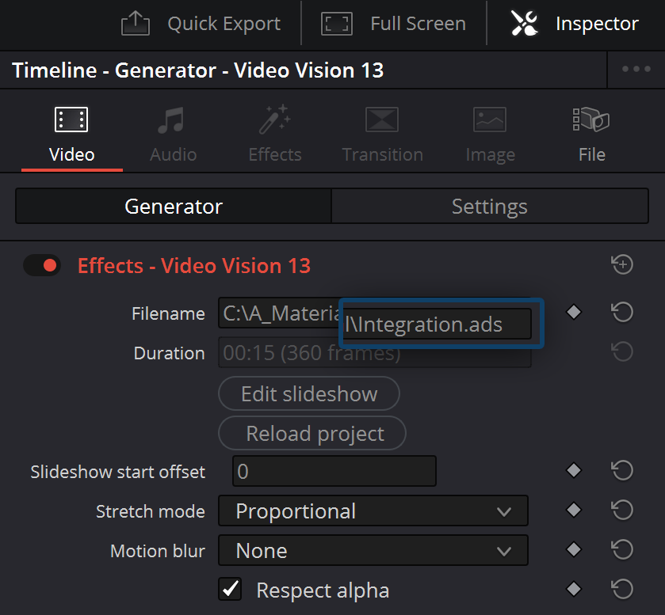Reset the Filename parameter
Image resolution: width=665 pixels, height=615 pixels.
[622, 312]
